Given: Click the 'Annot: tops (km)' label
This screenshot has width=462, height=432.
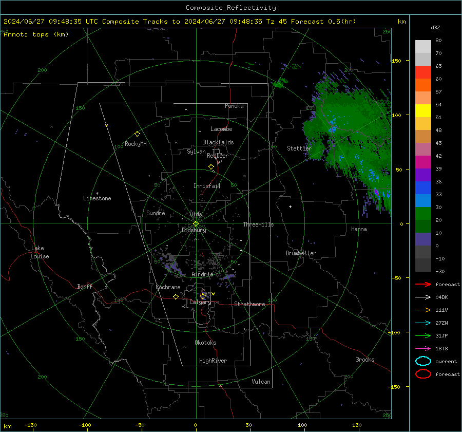Looking at the screenshot, I should (36, 34).
